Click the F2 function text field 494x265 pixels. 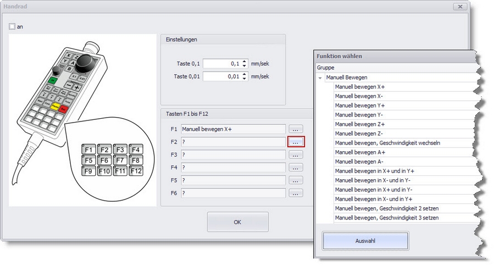232,142
